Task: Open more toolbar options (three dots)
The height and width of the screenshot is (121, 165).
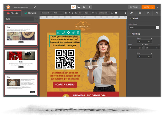Action: tap(125, 13)
